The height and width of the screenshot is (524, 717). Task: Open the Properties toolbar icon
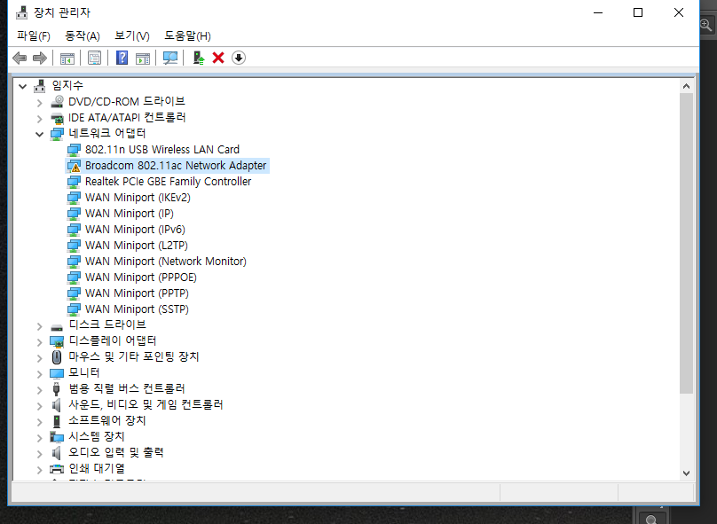point(95,58)
